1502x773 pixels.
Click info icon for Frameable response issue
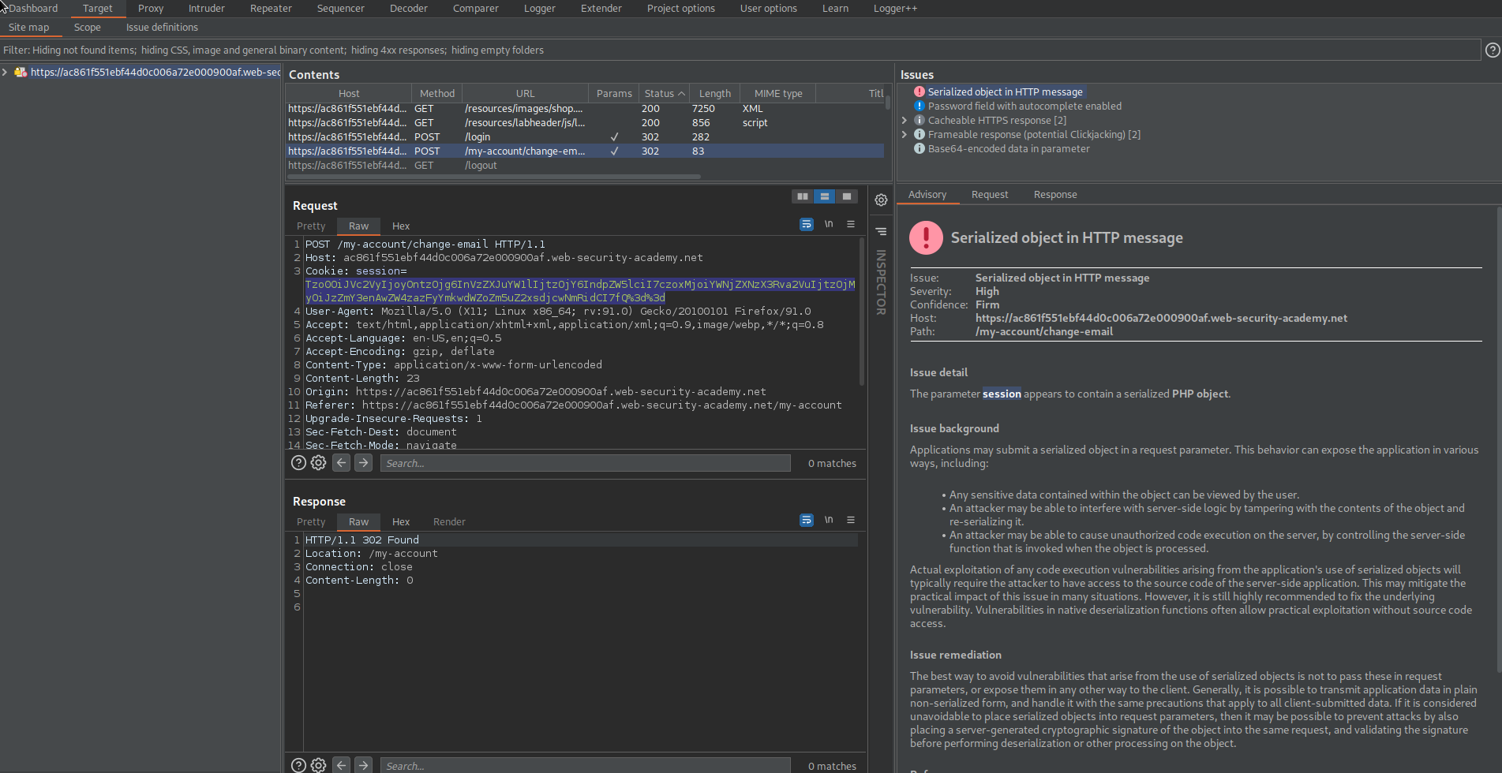coord(919,134)
